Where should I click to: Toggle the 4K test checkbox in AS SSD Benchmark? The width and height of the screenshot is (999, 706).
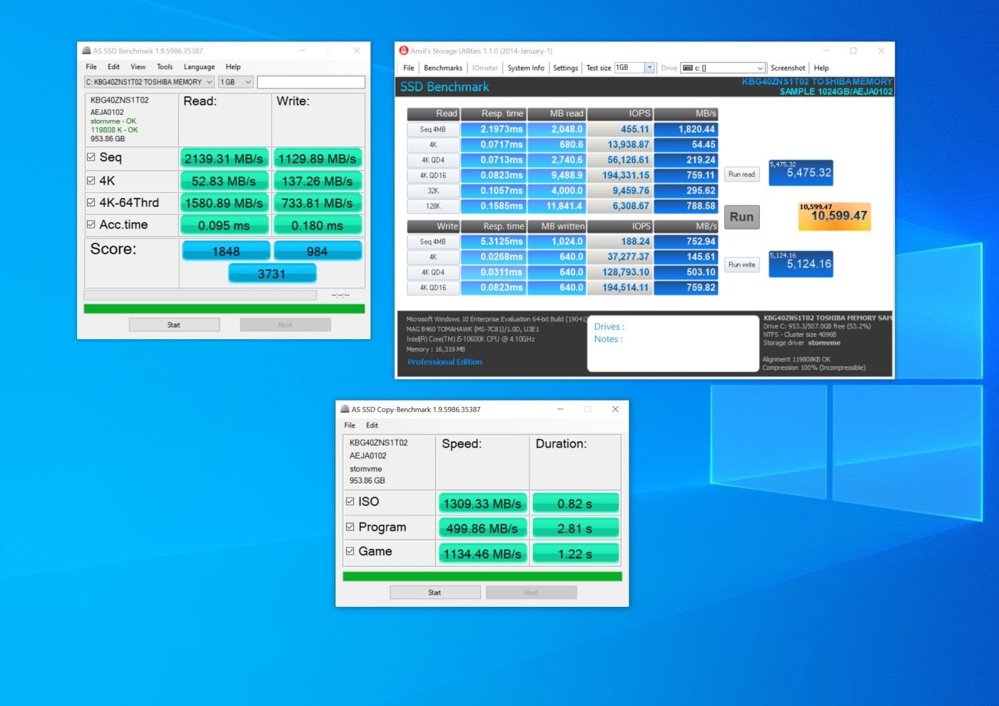pyautogui.click(x=91, y=181)
